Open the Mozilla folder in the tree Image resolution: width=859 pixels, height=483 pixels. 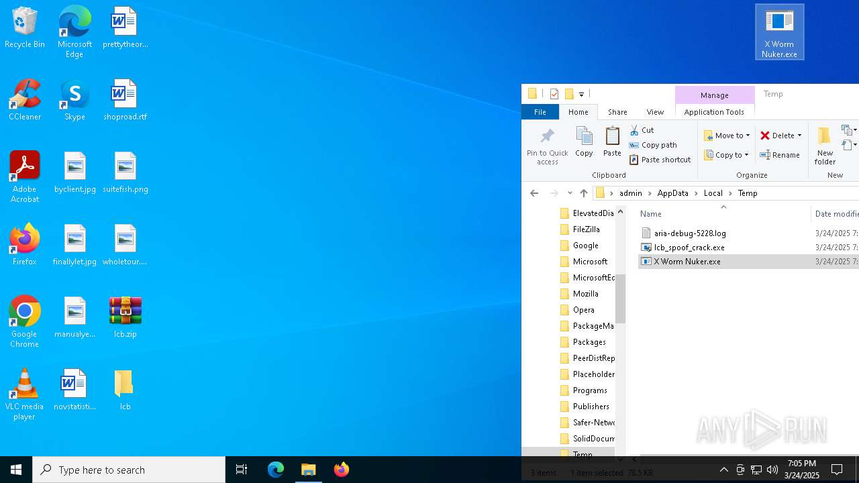[x=586, y=294]
